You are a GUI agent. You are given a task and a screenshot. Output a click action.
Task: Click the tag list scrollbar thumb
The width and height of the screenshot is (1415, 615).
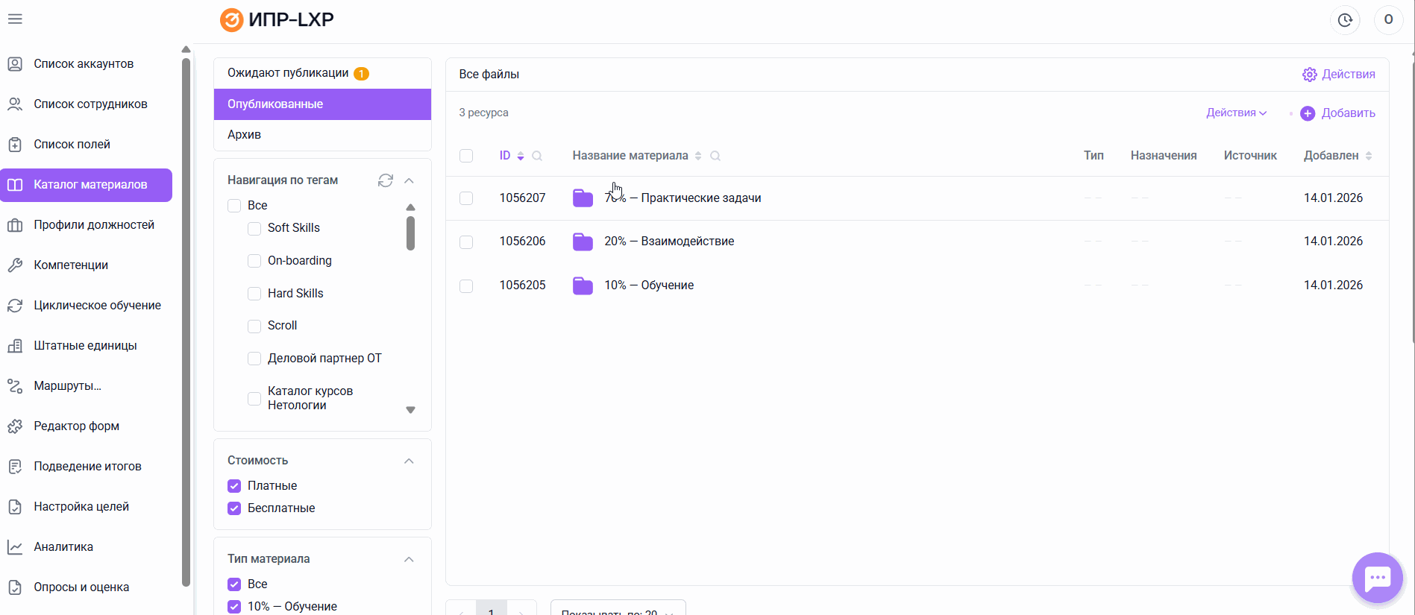(410, 233)
